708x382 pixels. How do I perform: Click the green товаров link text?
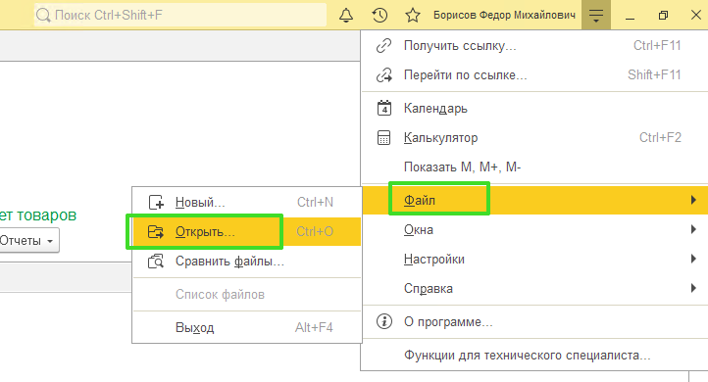coord(46,215)
